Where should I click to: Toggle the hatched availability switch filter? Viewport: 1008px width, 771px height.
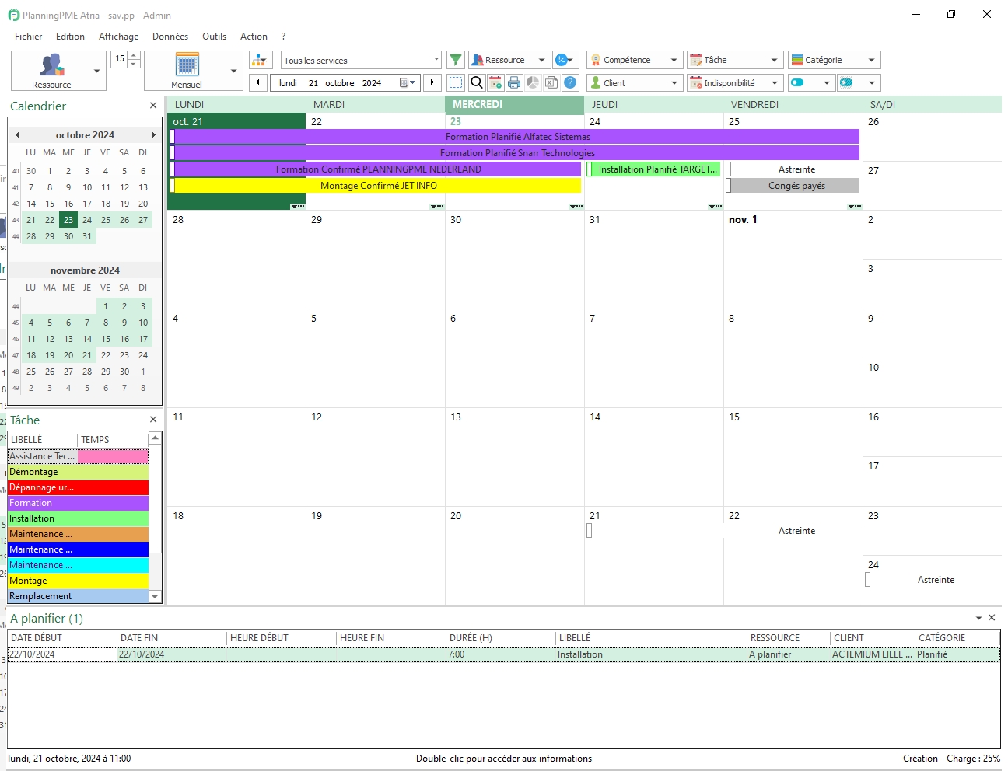point(846,82)
